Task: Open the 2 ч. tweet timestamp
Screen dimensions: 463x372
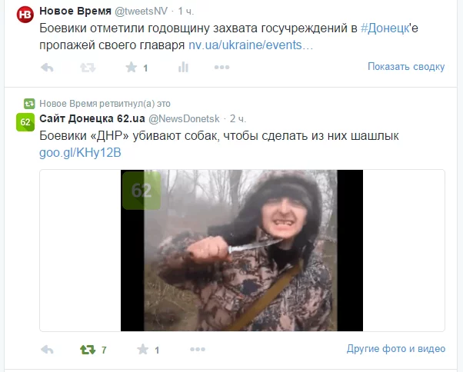Action: click(238, 118)
